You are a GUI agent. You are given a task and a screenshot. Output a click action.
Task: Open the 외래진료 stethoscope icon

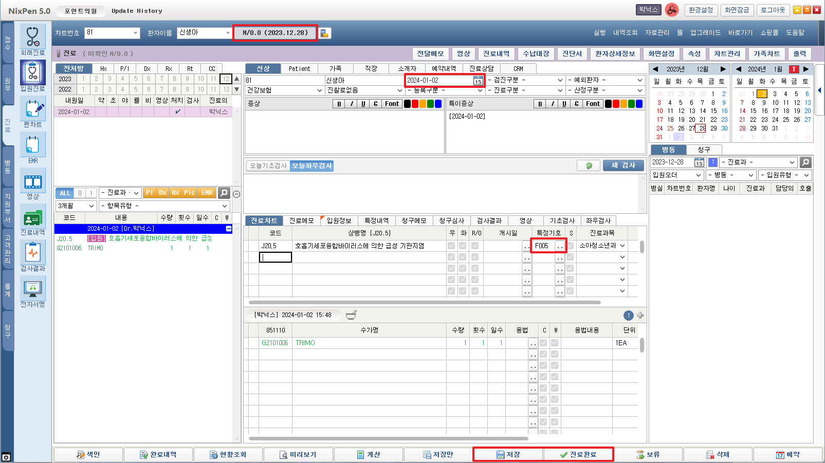[x=32, y=37]
